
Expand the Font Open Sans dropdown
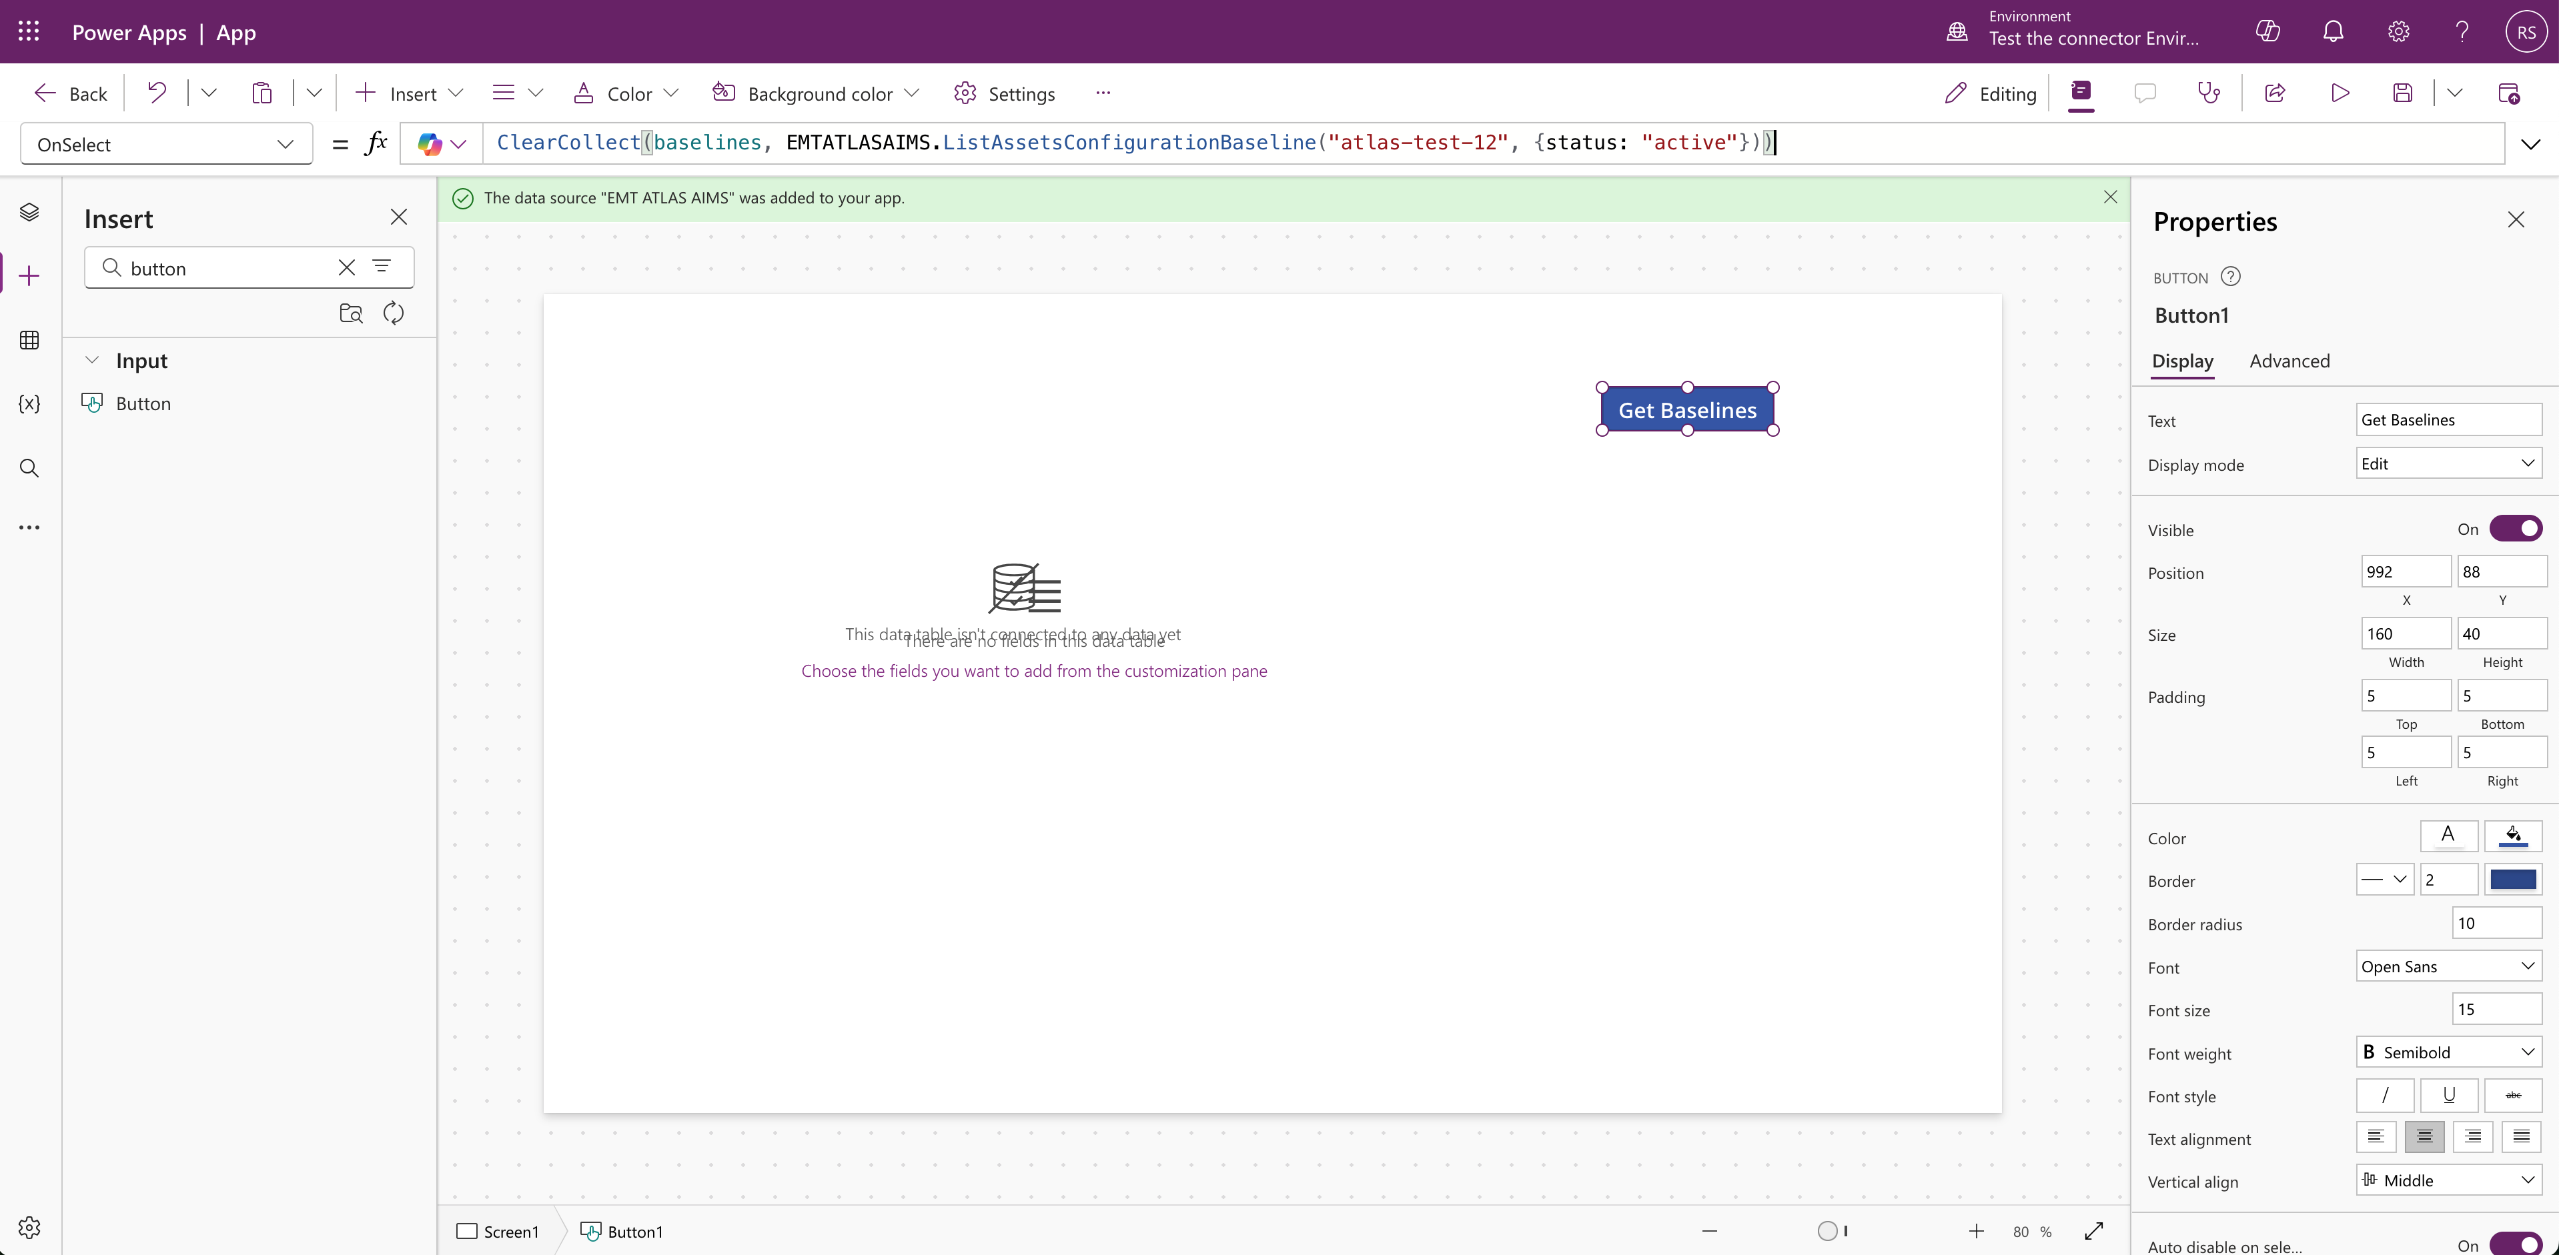[2448, 967]
